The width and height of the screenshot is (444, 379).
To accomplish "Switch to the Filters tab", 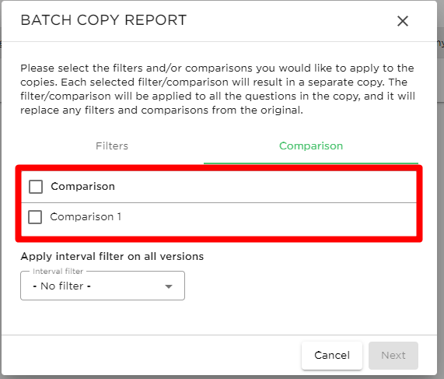I will (x=112, y=146).
